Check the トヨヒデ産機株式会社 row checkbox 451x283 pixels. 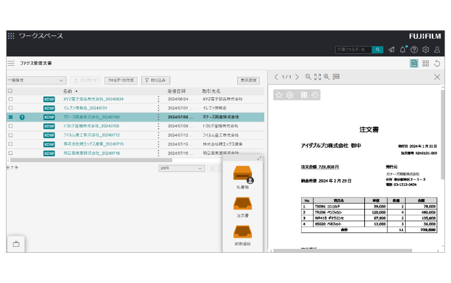click(11, 126)
